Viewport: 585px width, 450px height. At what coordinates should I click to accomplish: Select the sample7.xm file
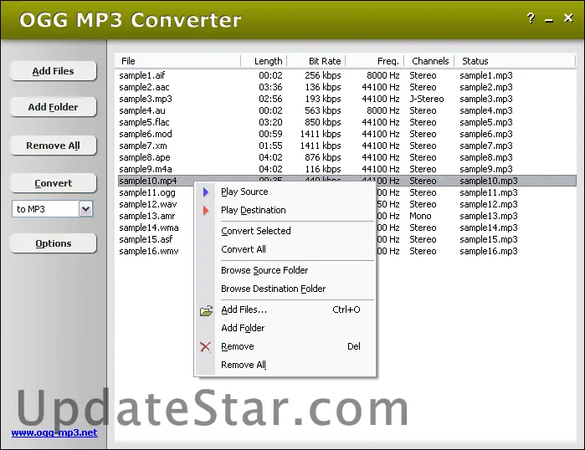143,146
